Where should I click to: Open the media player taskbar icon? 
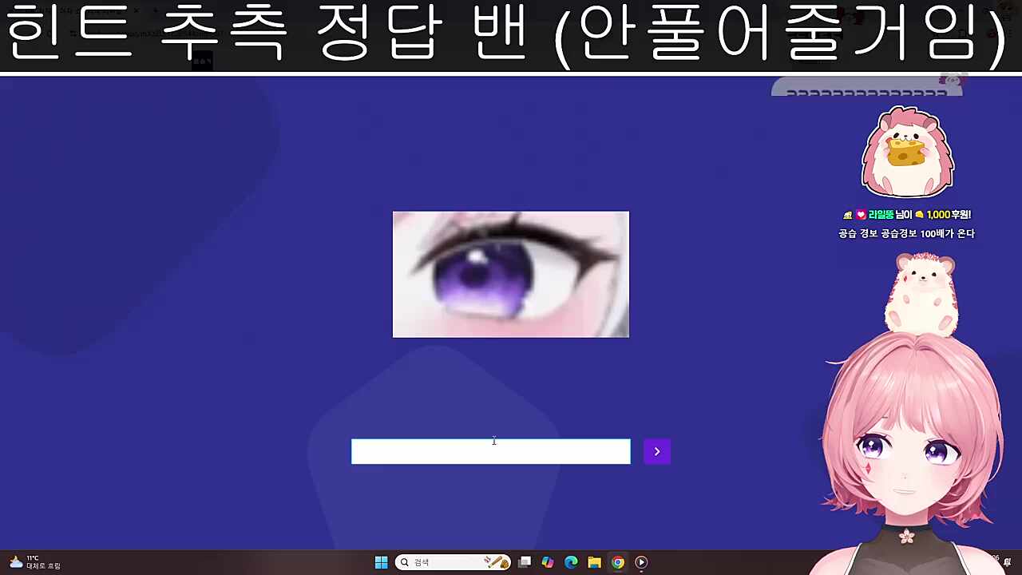[x=641, y=562]
